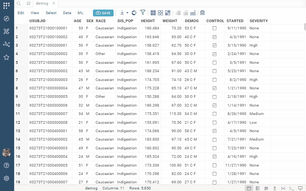Click the refresh icon in the toolbar
This screenshot has height=191, width=306.
coord(134,13)
